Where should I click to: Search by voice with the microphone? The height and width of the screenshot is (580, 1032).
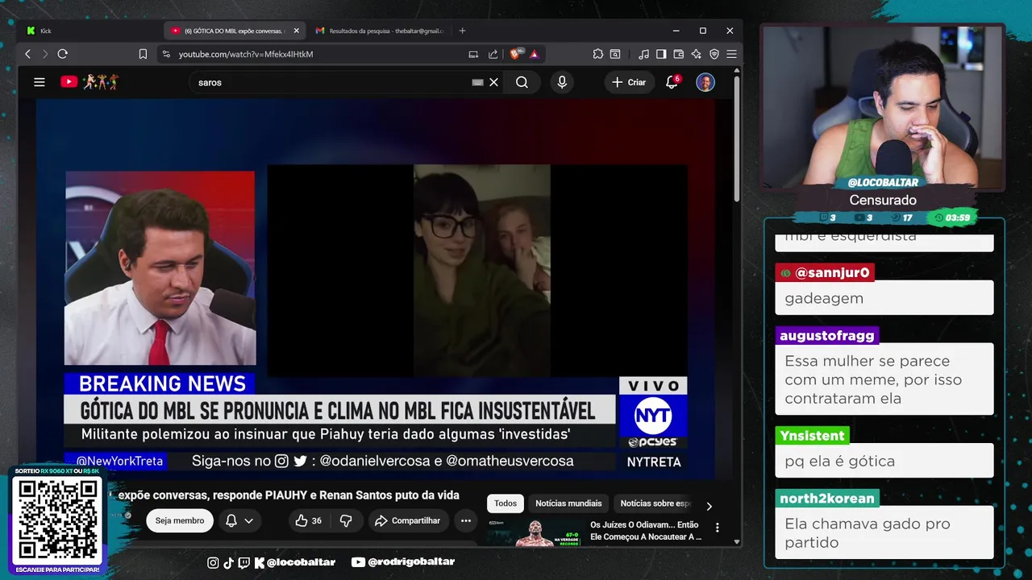562,82
